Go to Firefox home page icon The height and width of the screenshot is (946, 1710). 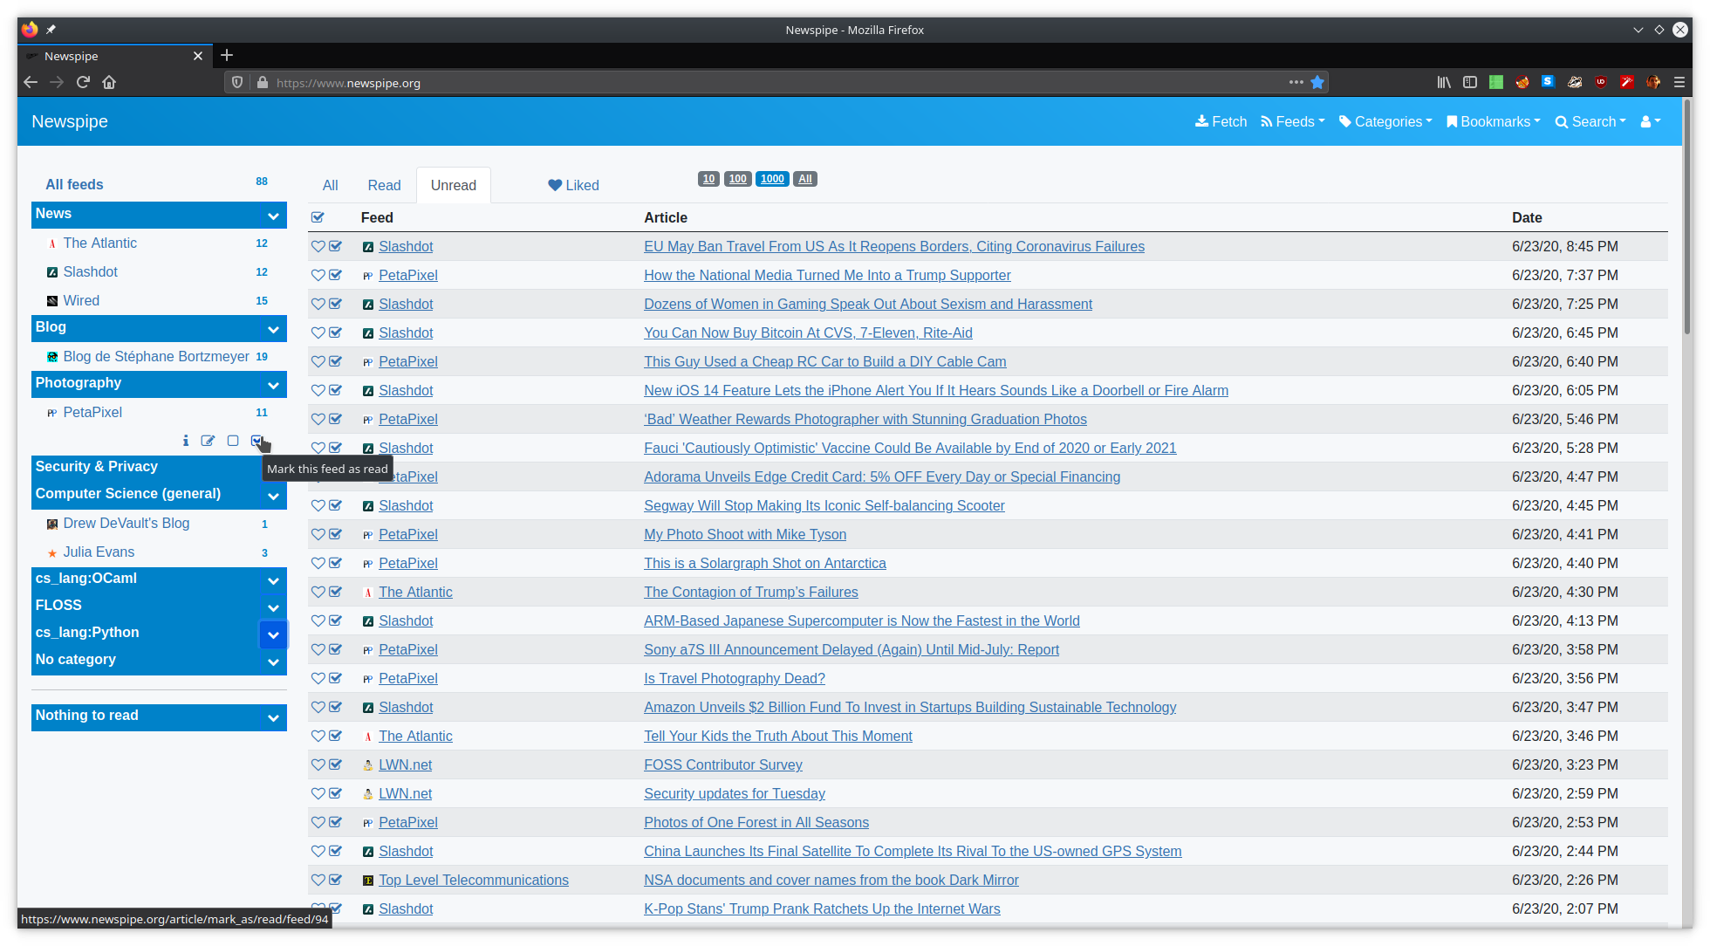[109, 82]
